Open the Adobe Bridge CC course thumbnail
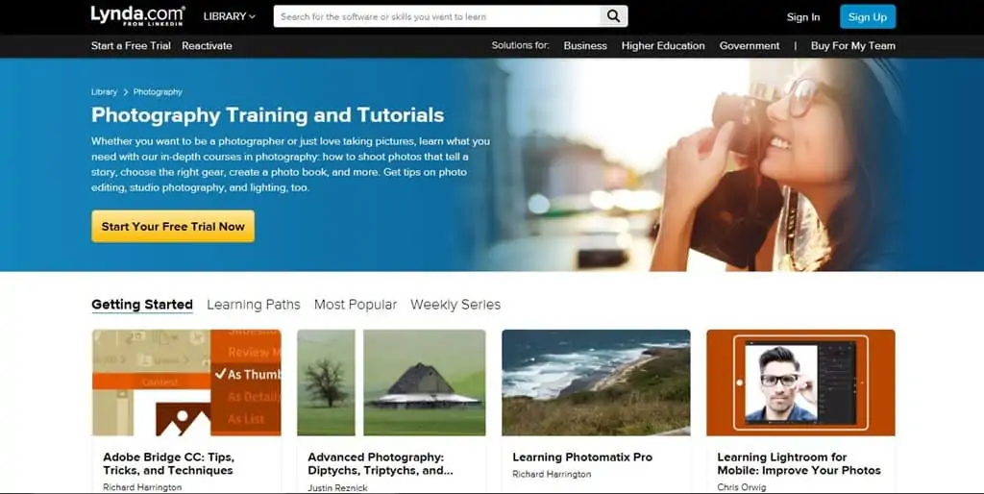Screen dimensions: 984x494 [x=186, y=383]
